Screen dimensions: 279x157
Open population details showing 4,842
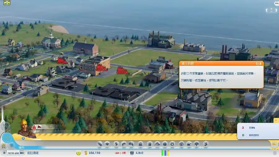click(137, 153)
